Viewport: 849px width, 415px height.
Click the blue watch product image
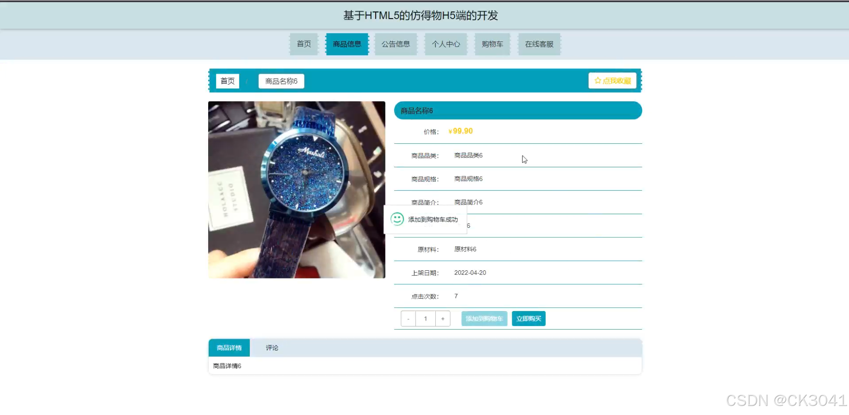click(296, 189)
